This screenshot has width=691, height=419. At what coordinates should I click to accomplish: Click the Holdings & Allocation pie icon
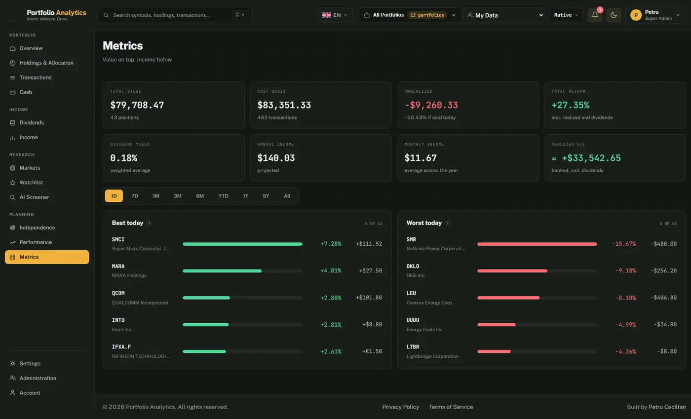coord(13,63)
